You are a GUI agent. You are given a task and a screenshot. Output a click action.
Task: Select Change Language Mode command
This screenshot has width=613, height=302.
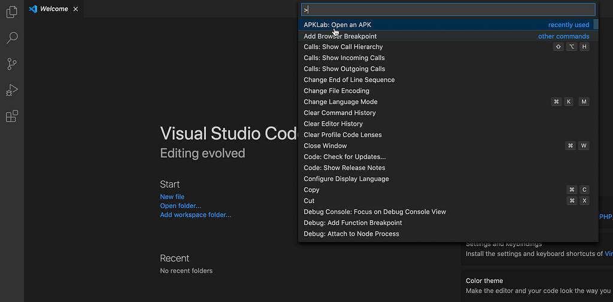(341, 102)
